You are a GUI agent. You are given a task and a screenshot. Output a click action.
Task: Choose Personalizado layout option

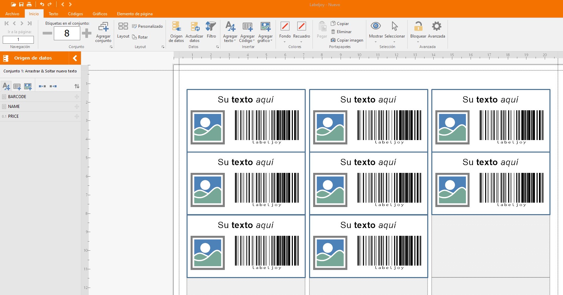click(x=147, y=26)
